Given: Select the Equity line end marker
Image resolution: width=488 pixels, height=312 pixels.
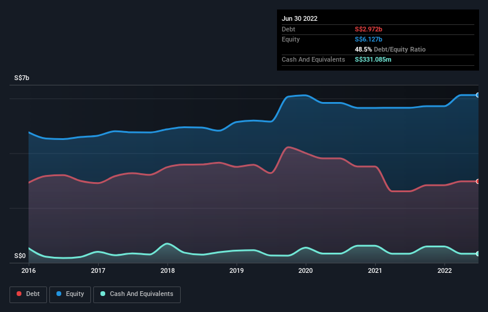Looking at the screenshot, I should (x=478, y=95).
